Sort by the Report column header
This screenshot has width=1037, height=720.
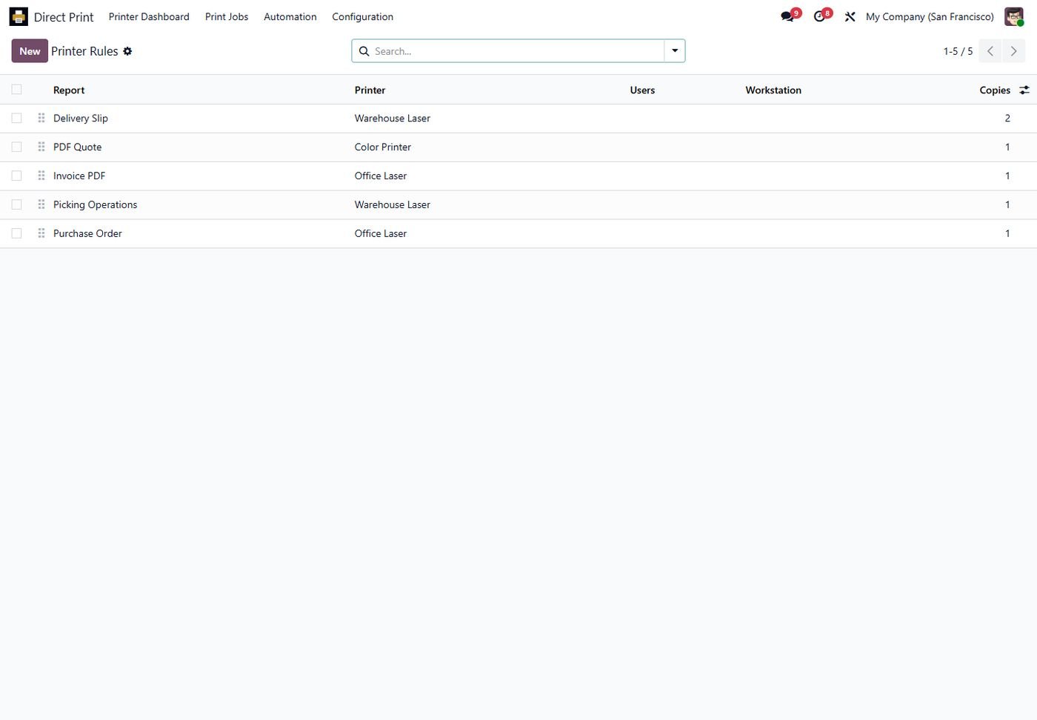coord(69,90)
